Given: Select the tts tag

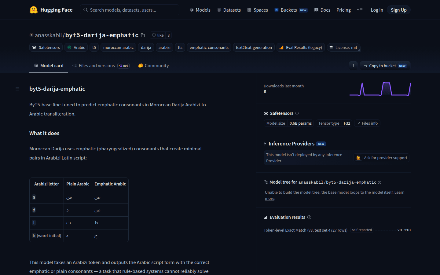Looking at the screenshot, I should coord(180,47).
